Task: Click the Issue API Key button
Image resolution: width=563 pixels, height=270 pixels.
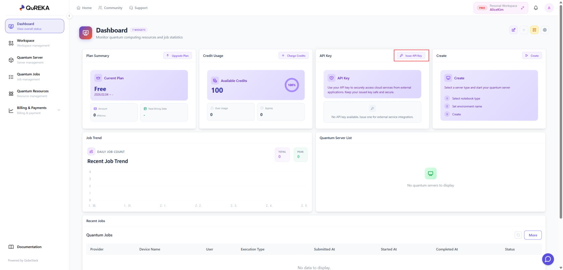Action: point(411,56)
